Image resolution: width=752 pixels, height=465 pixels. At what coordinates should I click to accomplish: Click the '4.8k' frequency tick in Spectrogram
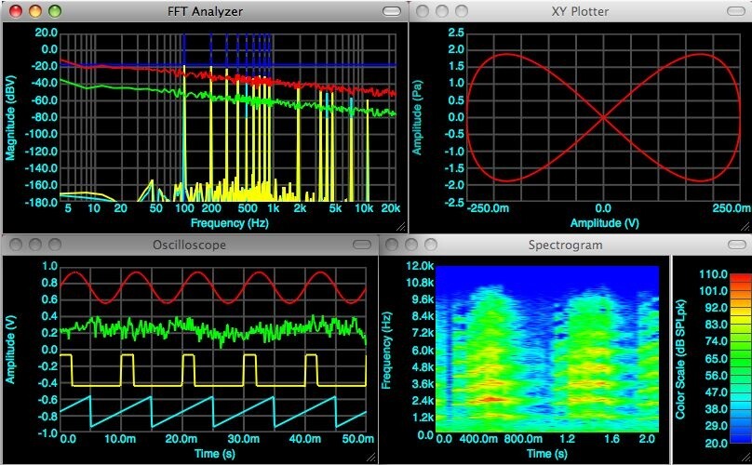click(x=423, y=366)
